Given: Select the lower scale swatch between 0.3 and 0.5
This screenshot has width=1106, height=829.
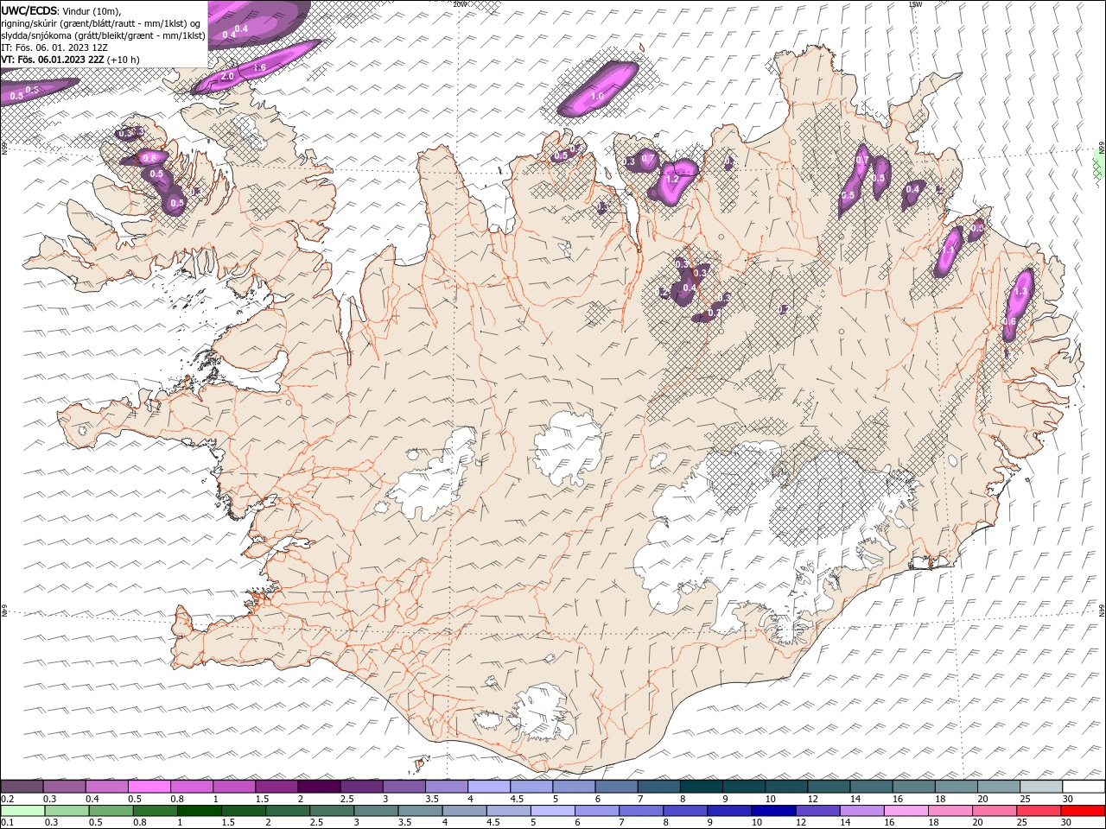Looking at the screenshot, I should [67, 811].
